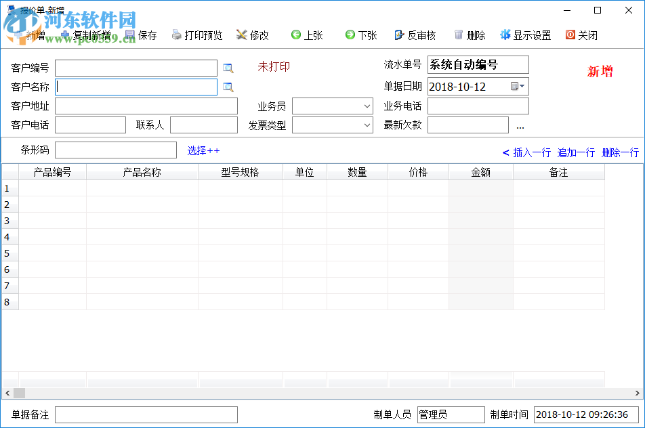The image size is (645, 428).
Task: Open the 发票类型 invoice type dropdown
Action: [x=367, y=125]
